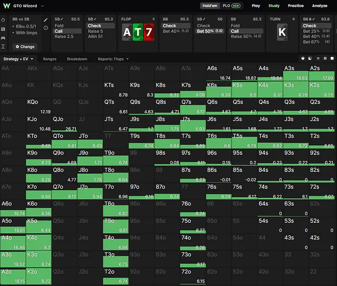Click the edit pencil next to SB 50
Image resolution: width=337 pixels, height=286 pixels.
204,19
